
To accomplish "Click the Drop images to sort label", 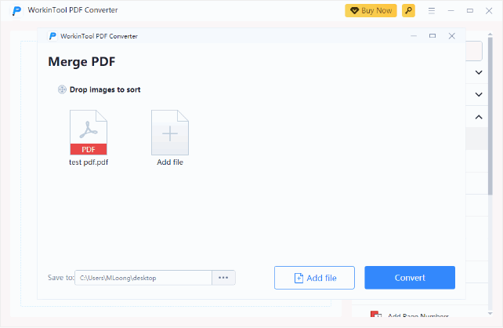I will coord(105,89).
